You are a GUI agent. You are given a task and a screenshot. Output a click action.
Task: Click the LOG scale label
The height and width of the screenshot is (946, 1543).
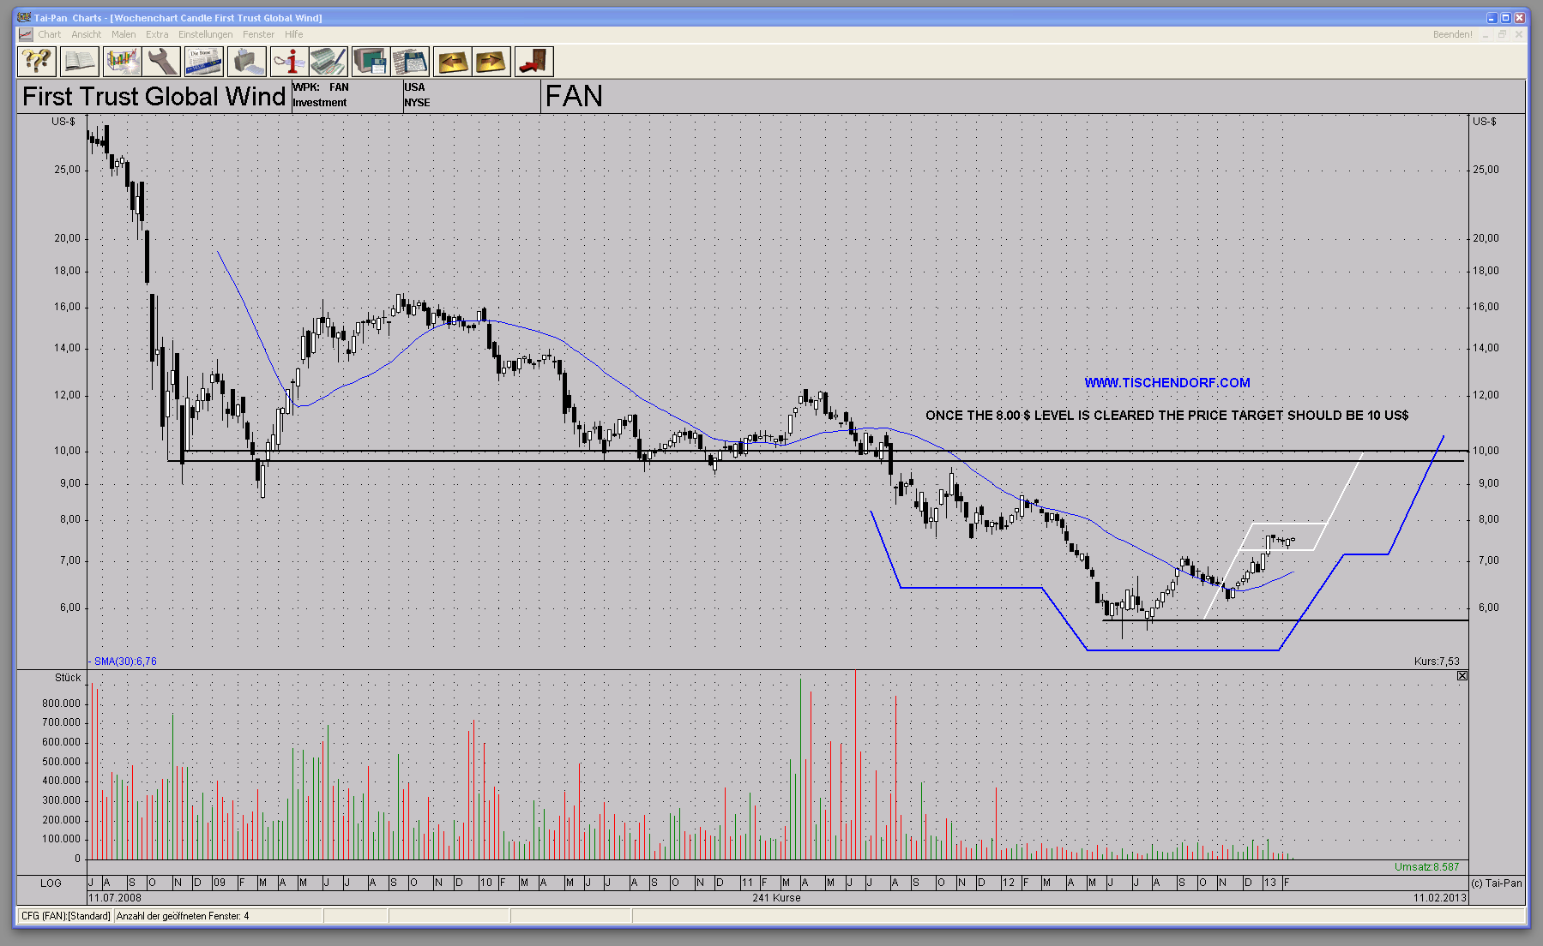51,883
